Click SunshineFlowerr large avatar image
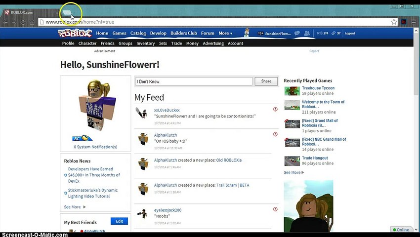The image size is (420, 237). pos(96,105)
